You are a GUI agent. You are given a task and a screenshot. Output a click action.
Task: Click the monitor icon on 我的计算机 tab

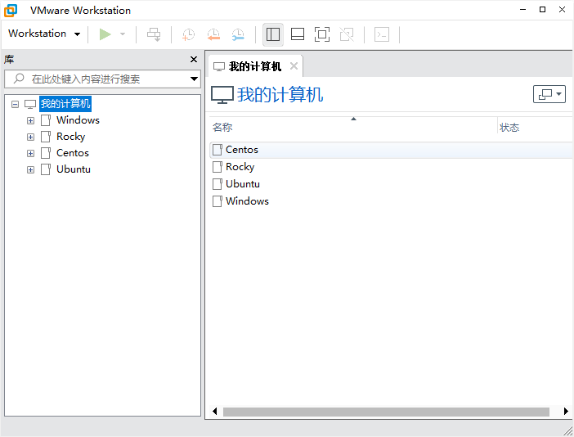(219, 66)
